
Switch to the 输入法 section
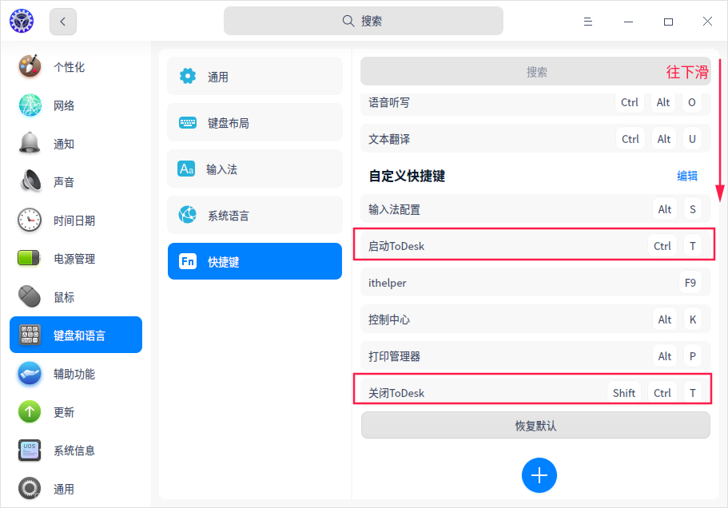tap(254, 169)
